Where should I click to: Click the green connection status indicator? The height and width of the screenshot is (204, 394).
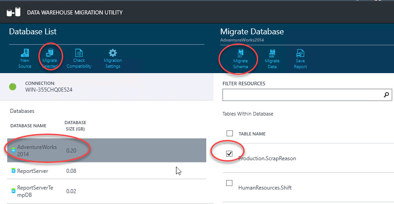click(13, 87)
